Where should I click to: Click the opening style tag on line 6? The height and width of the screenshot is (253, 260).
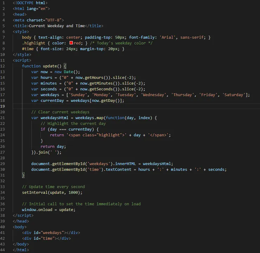click(x=21, y=32)
